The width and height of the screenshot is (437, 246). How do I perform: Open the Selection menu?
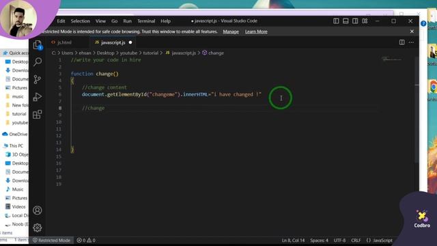(81, 21)
